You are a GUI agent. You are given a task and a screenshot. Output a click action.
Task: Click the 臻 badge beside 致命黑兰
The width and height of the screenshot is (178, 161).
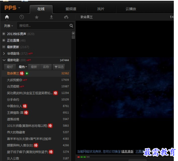22,73
